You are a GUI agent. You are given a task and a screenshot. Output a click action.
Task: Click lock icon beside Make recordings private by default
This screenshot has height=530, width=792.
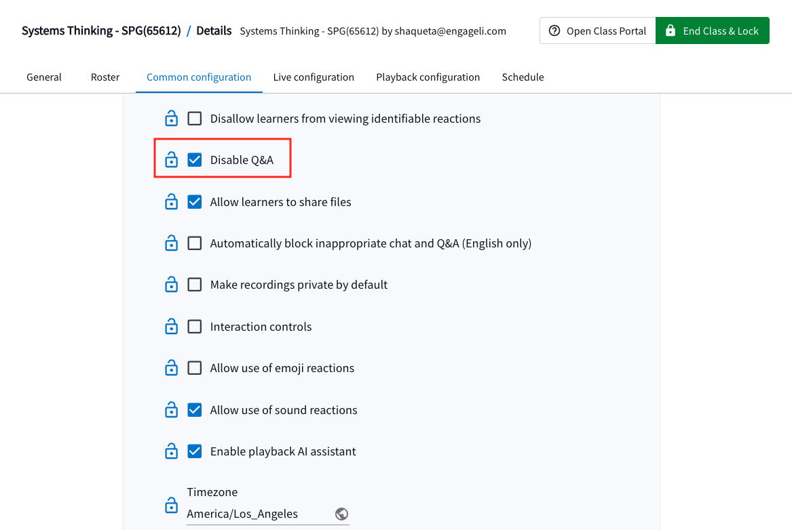[171, 285]
